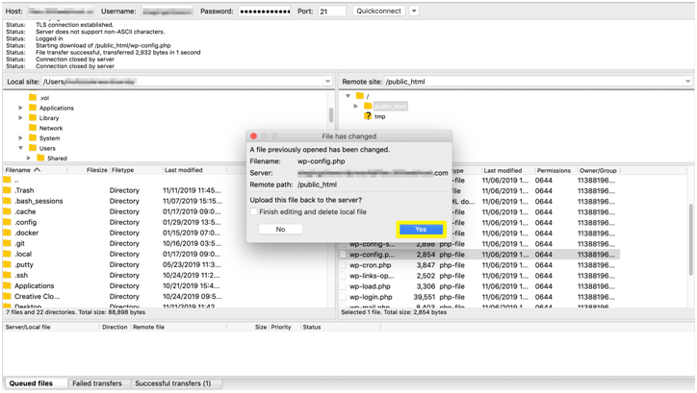697x393 pixels.
Task: Select the tmp folder question-mark icon
Action: point(368,116)
